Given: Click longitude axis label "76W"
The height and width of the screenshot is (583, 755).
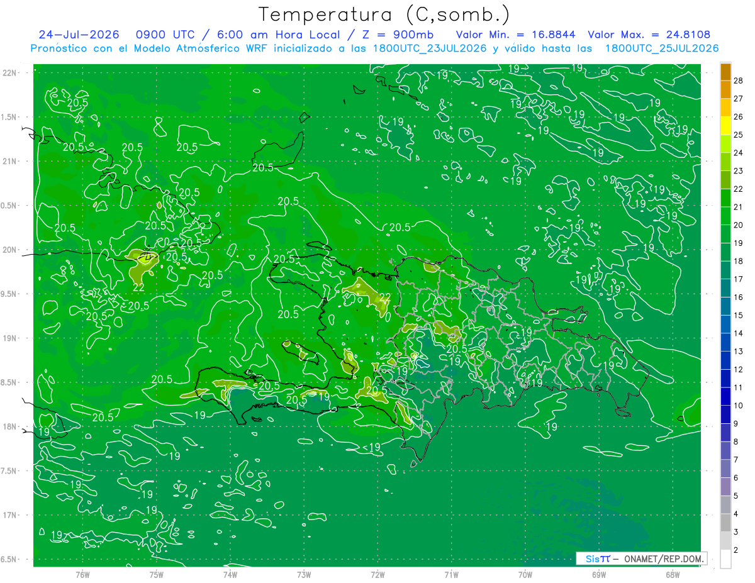Looking at the screenshot, I should 82,575.
